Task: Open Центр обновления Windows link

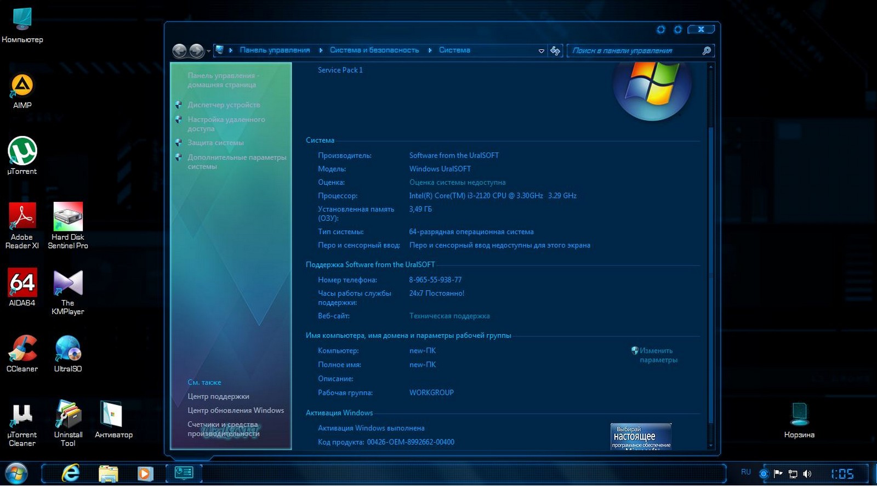Action: pyautogui.click(x=236, y=410)
